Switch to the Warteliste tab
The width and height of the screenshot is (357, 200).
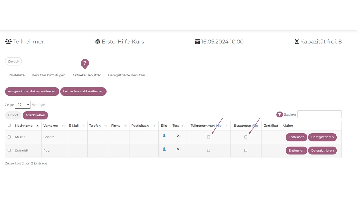pos(16,75)
